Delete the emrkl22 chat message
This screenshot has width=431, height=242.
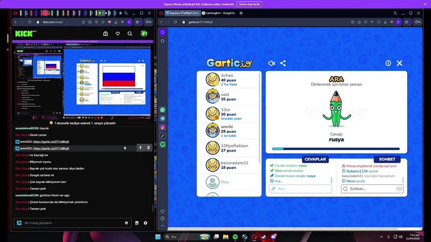click(148, 148)
